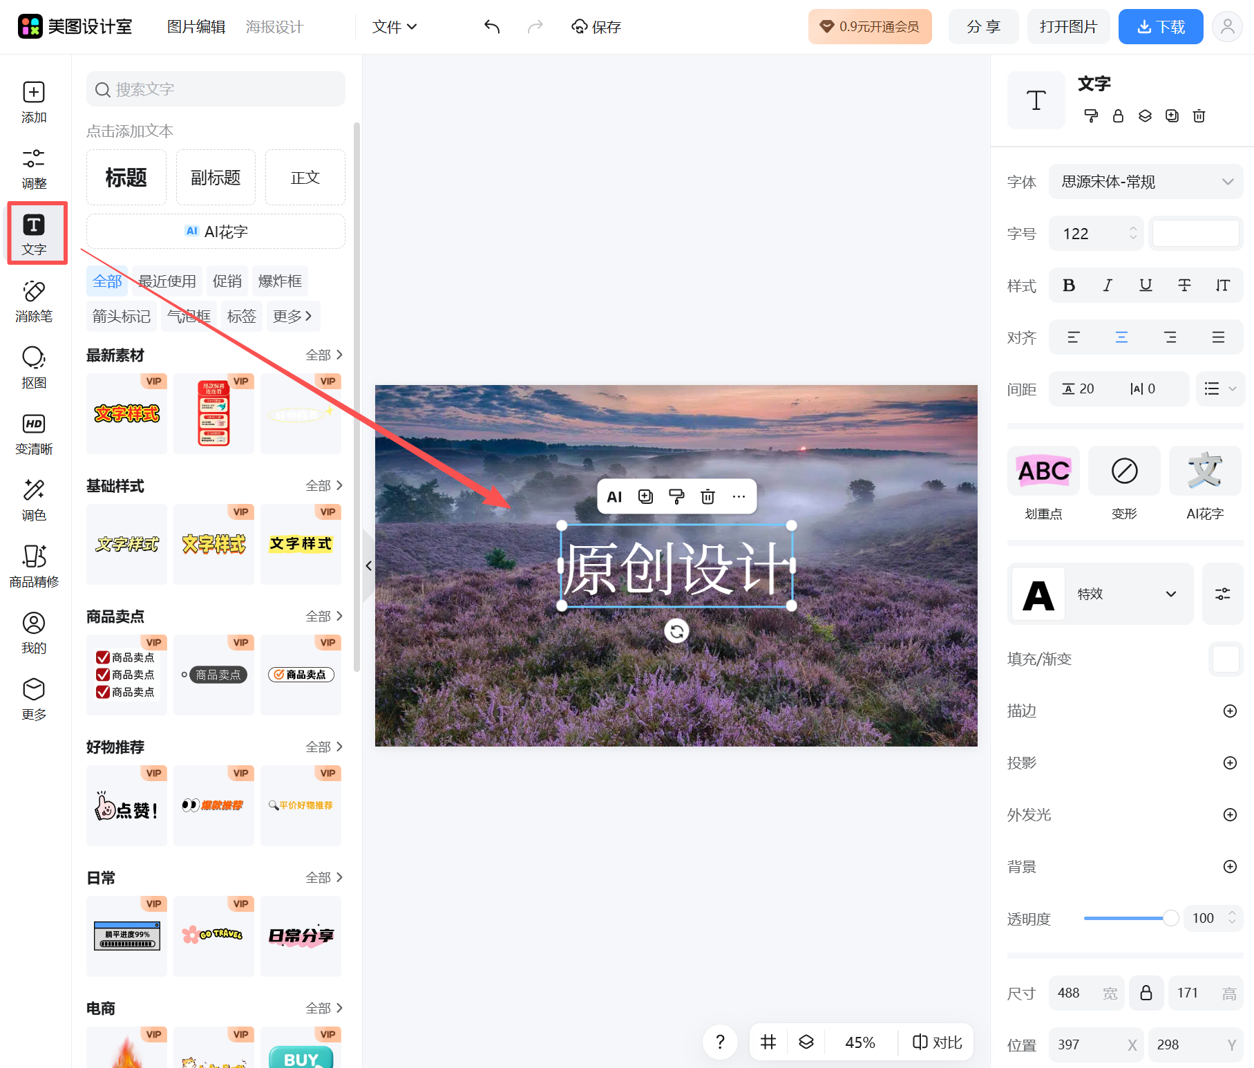Screen dimensions: 1254x1068
Task: Open the 调色 color grading tool
Action: [x=34, y=500]
